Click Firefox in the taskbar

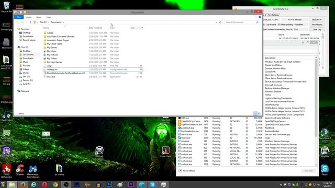pyautogui.click(x=23, y=184)
